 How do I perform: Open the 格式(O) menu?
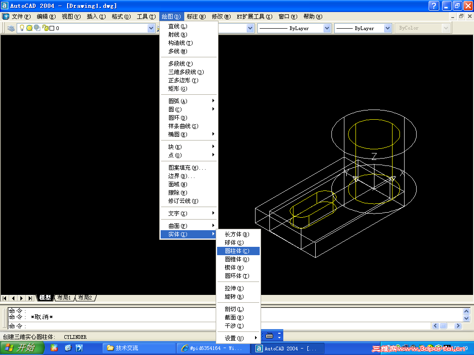point(121,17)
